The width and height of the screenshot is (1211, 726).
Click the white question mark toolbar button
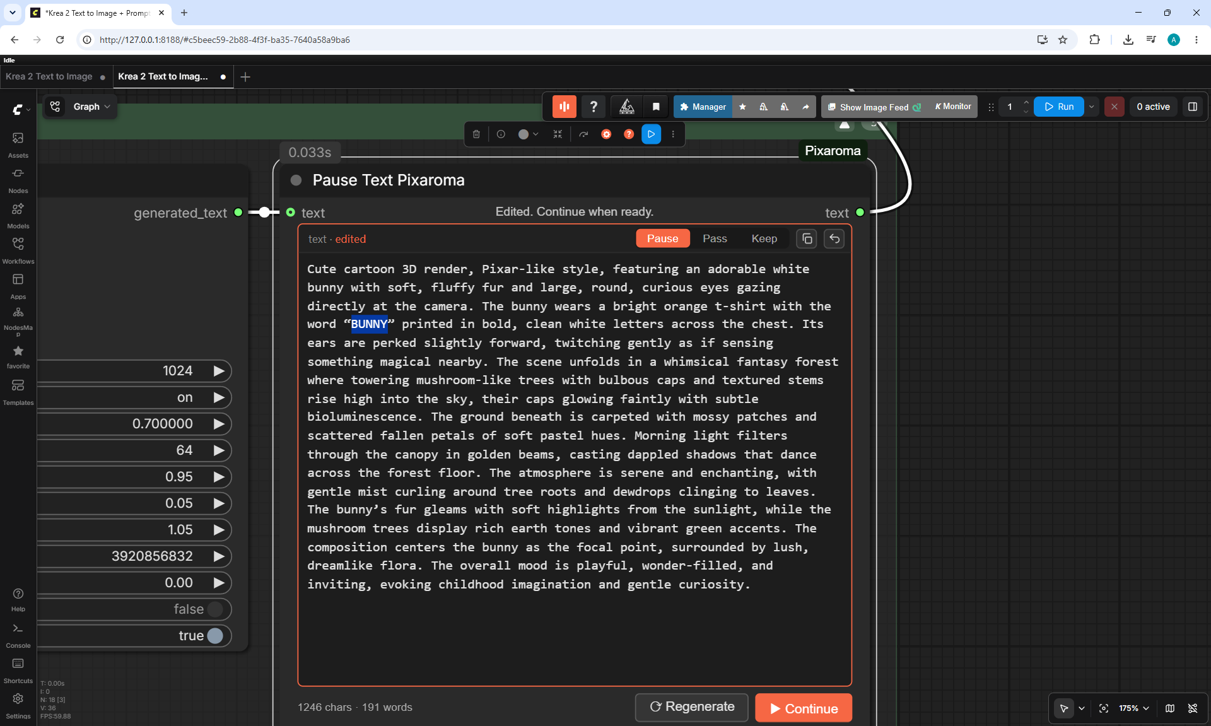[x=594, y=107]
